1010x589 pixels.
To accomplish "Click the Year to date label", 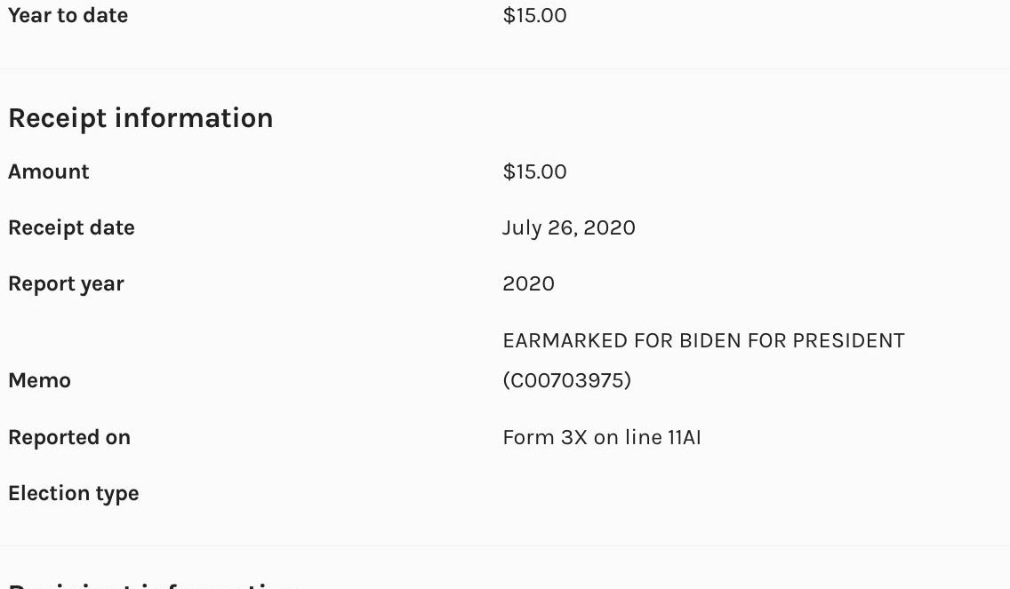I will [68, 15].
